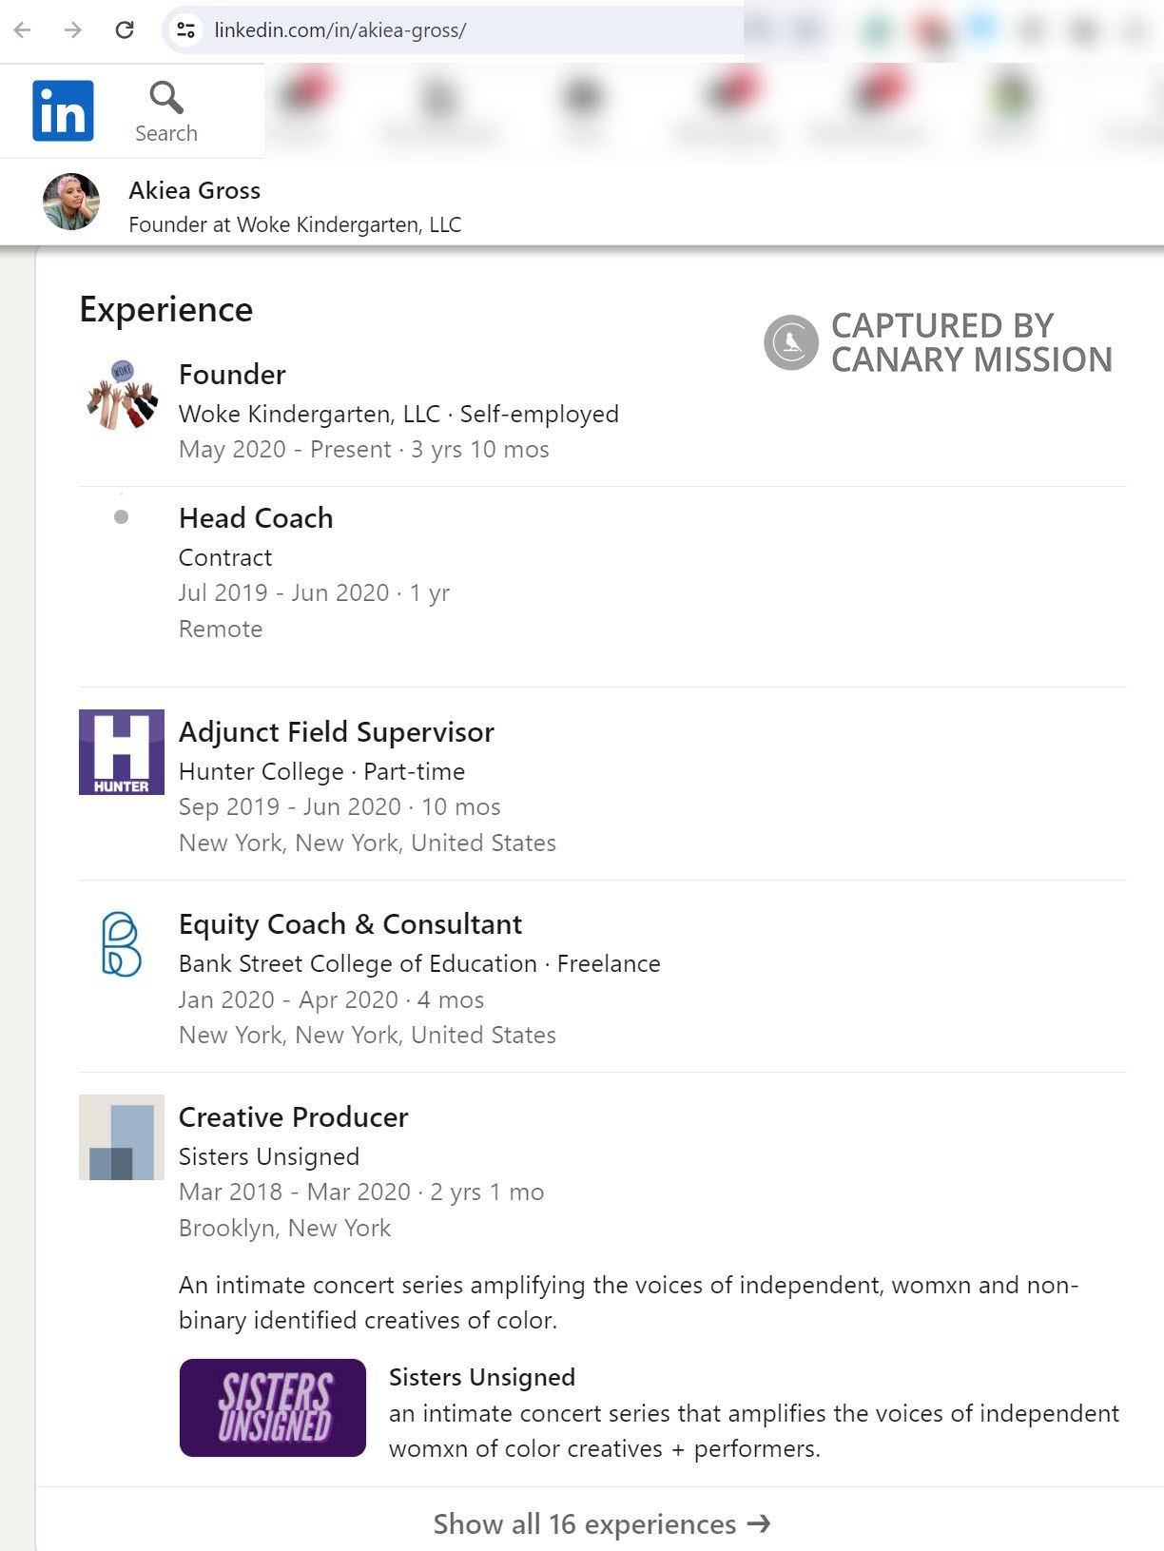Navigate forward using the browser arrow
This screenshot has height=1551, width=1164.
[72, 29]
